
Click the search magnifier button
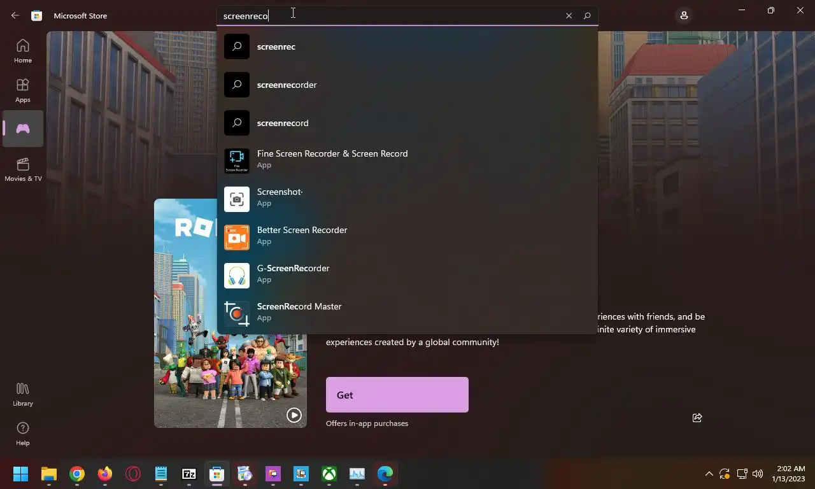(x=587, y=16)
